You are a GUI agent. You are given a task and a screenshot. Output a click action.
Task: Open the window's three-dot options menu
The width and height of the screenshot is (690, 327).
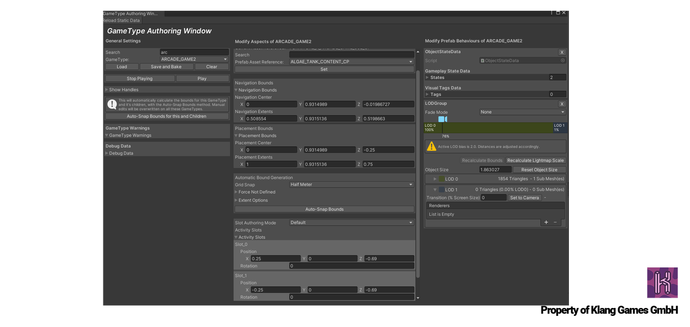pos(552,13)
